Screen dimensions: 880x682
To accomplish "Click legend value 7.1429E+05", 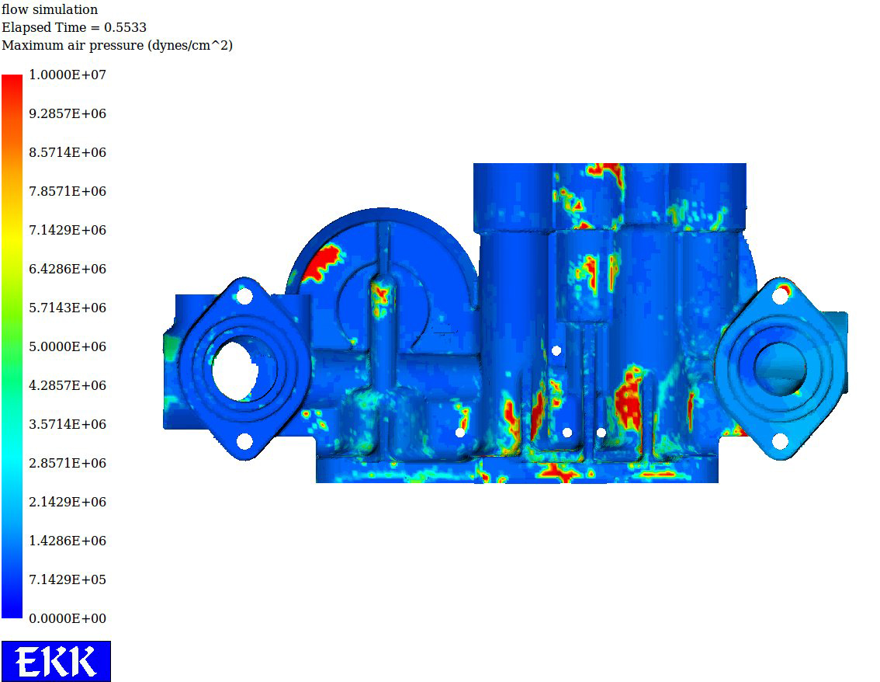I will [68, 579].
